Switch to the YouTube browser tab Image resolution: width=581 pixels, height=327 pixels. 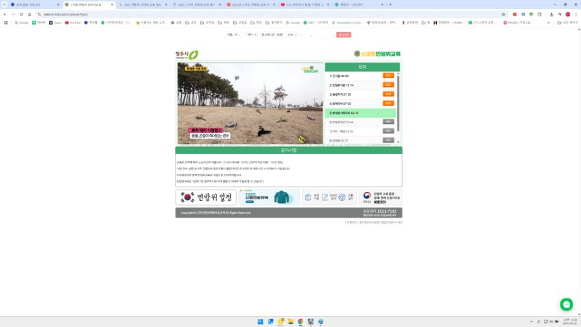[x=303, y=5]
